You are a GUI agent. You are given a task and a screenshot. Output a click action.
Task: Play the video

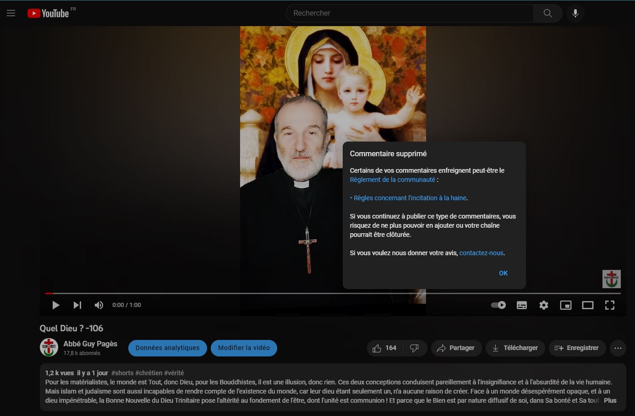pos(55,305)
